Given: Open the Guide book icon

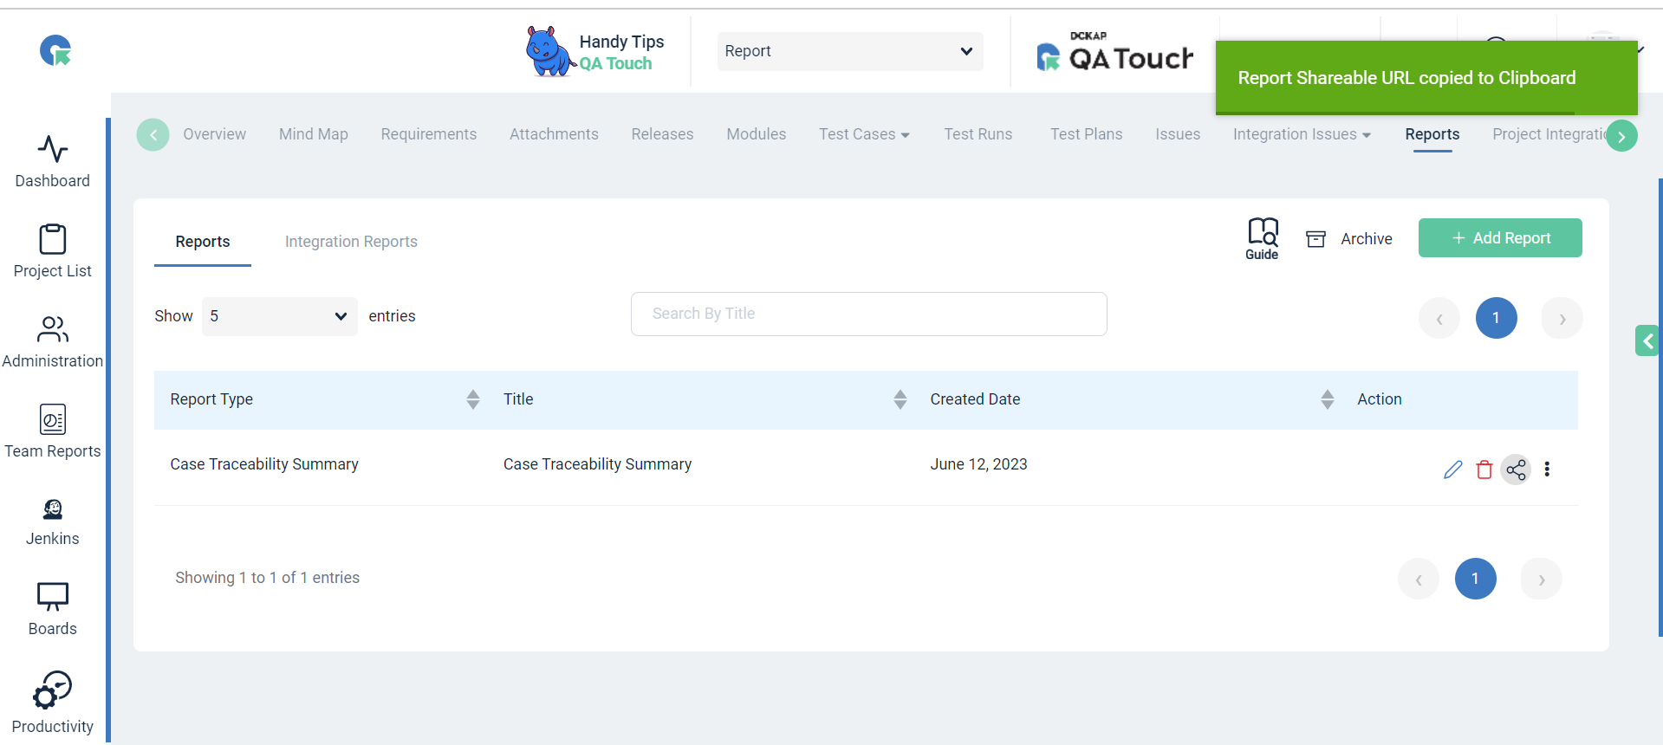Looking at the screenshot, I should 1263,238.
